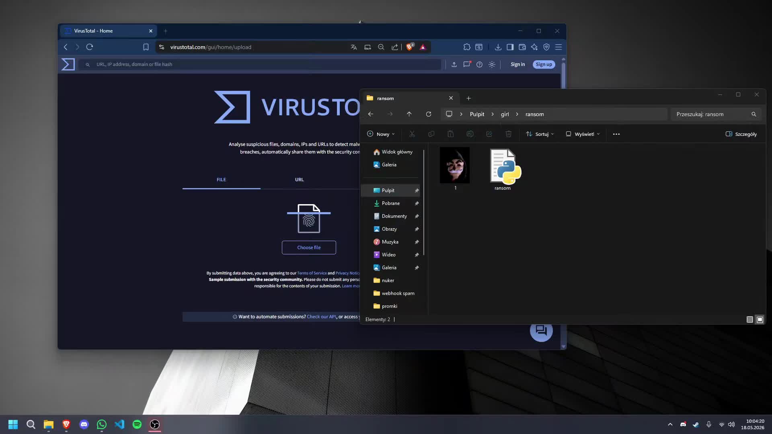Click the VirusTotal logo icon in the site header
The width and height of the screenshot is (772, 434).
point(68,64)
